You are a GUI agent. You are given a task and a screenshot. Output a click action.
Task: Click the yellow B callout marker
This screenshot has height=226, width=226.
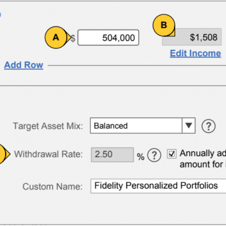(164, 25)
